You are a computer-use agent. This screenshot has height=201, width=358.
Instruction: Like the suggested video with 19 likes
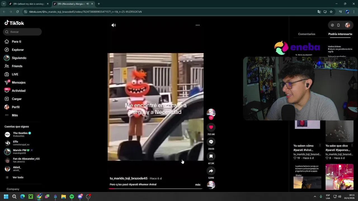(295, 158)
